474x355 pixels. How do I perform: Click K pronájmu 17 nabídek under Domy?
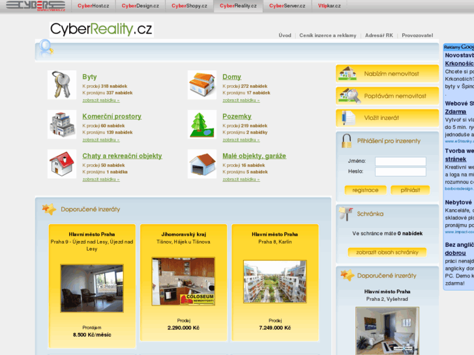246,92
